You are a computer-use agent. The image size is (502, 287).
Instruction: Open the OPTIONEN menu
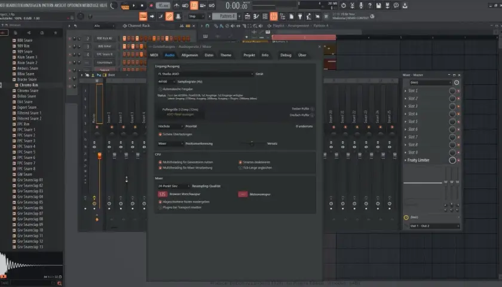click(75, 5)
